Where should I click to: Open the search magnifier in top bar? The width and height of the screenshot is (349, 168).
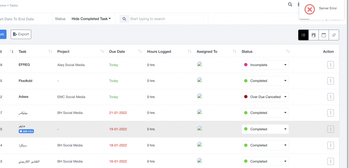290,4
